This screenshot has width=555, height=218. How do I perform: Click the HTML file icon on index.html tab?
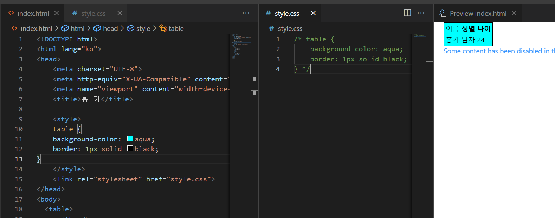(x=11, y=13)
